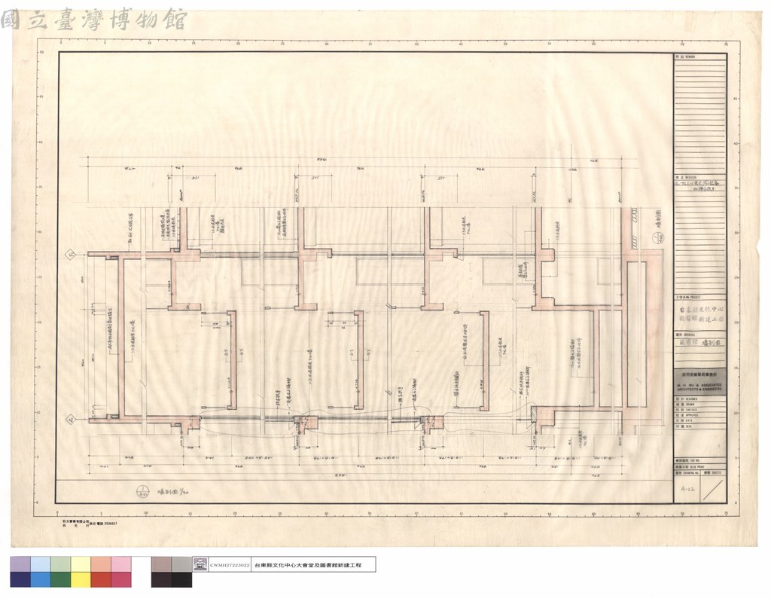Click the 國立臺灣博物館 watermark

pos(94,19)
